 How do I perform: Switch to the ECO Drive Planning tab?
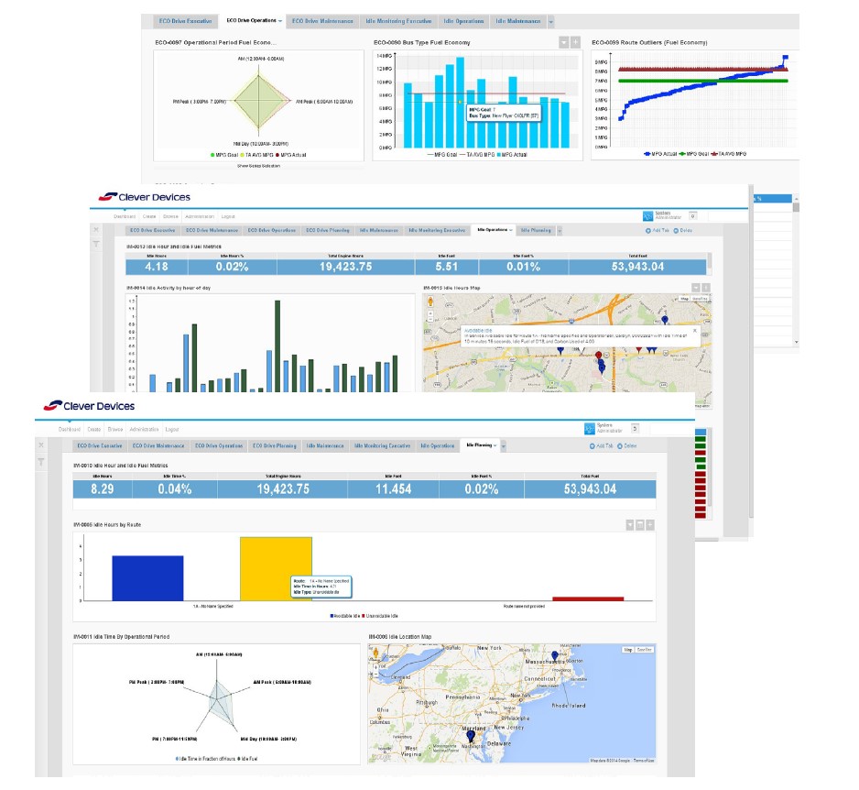pos(277,445)
